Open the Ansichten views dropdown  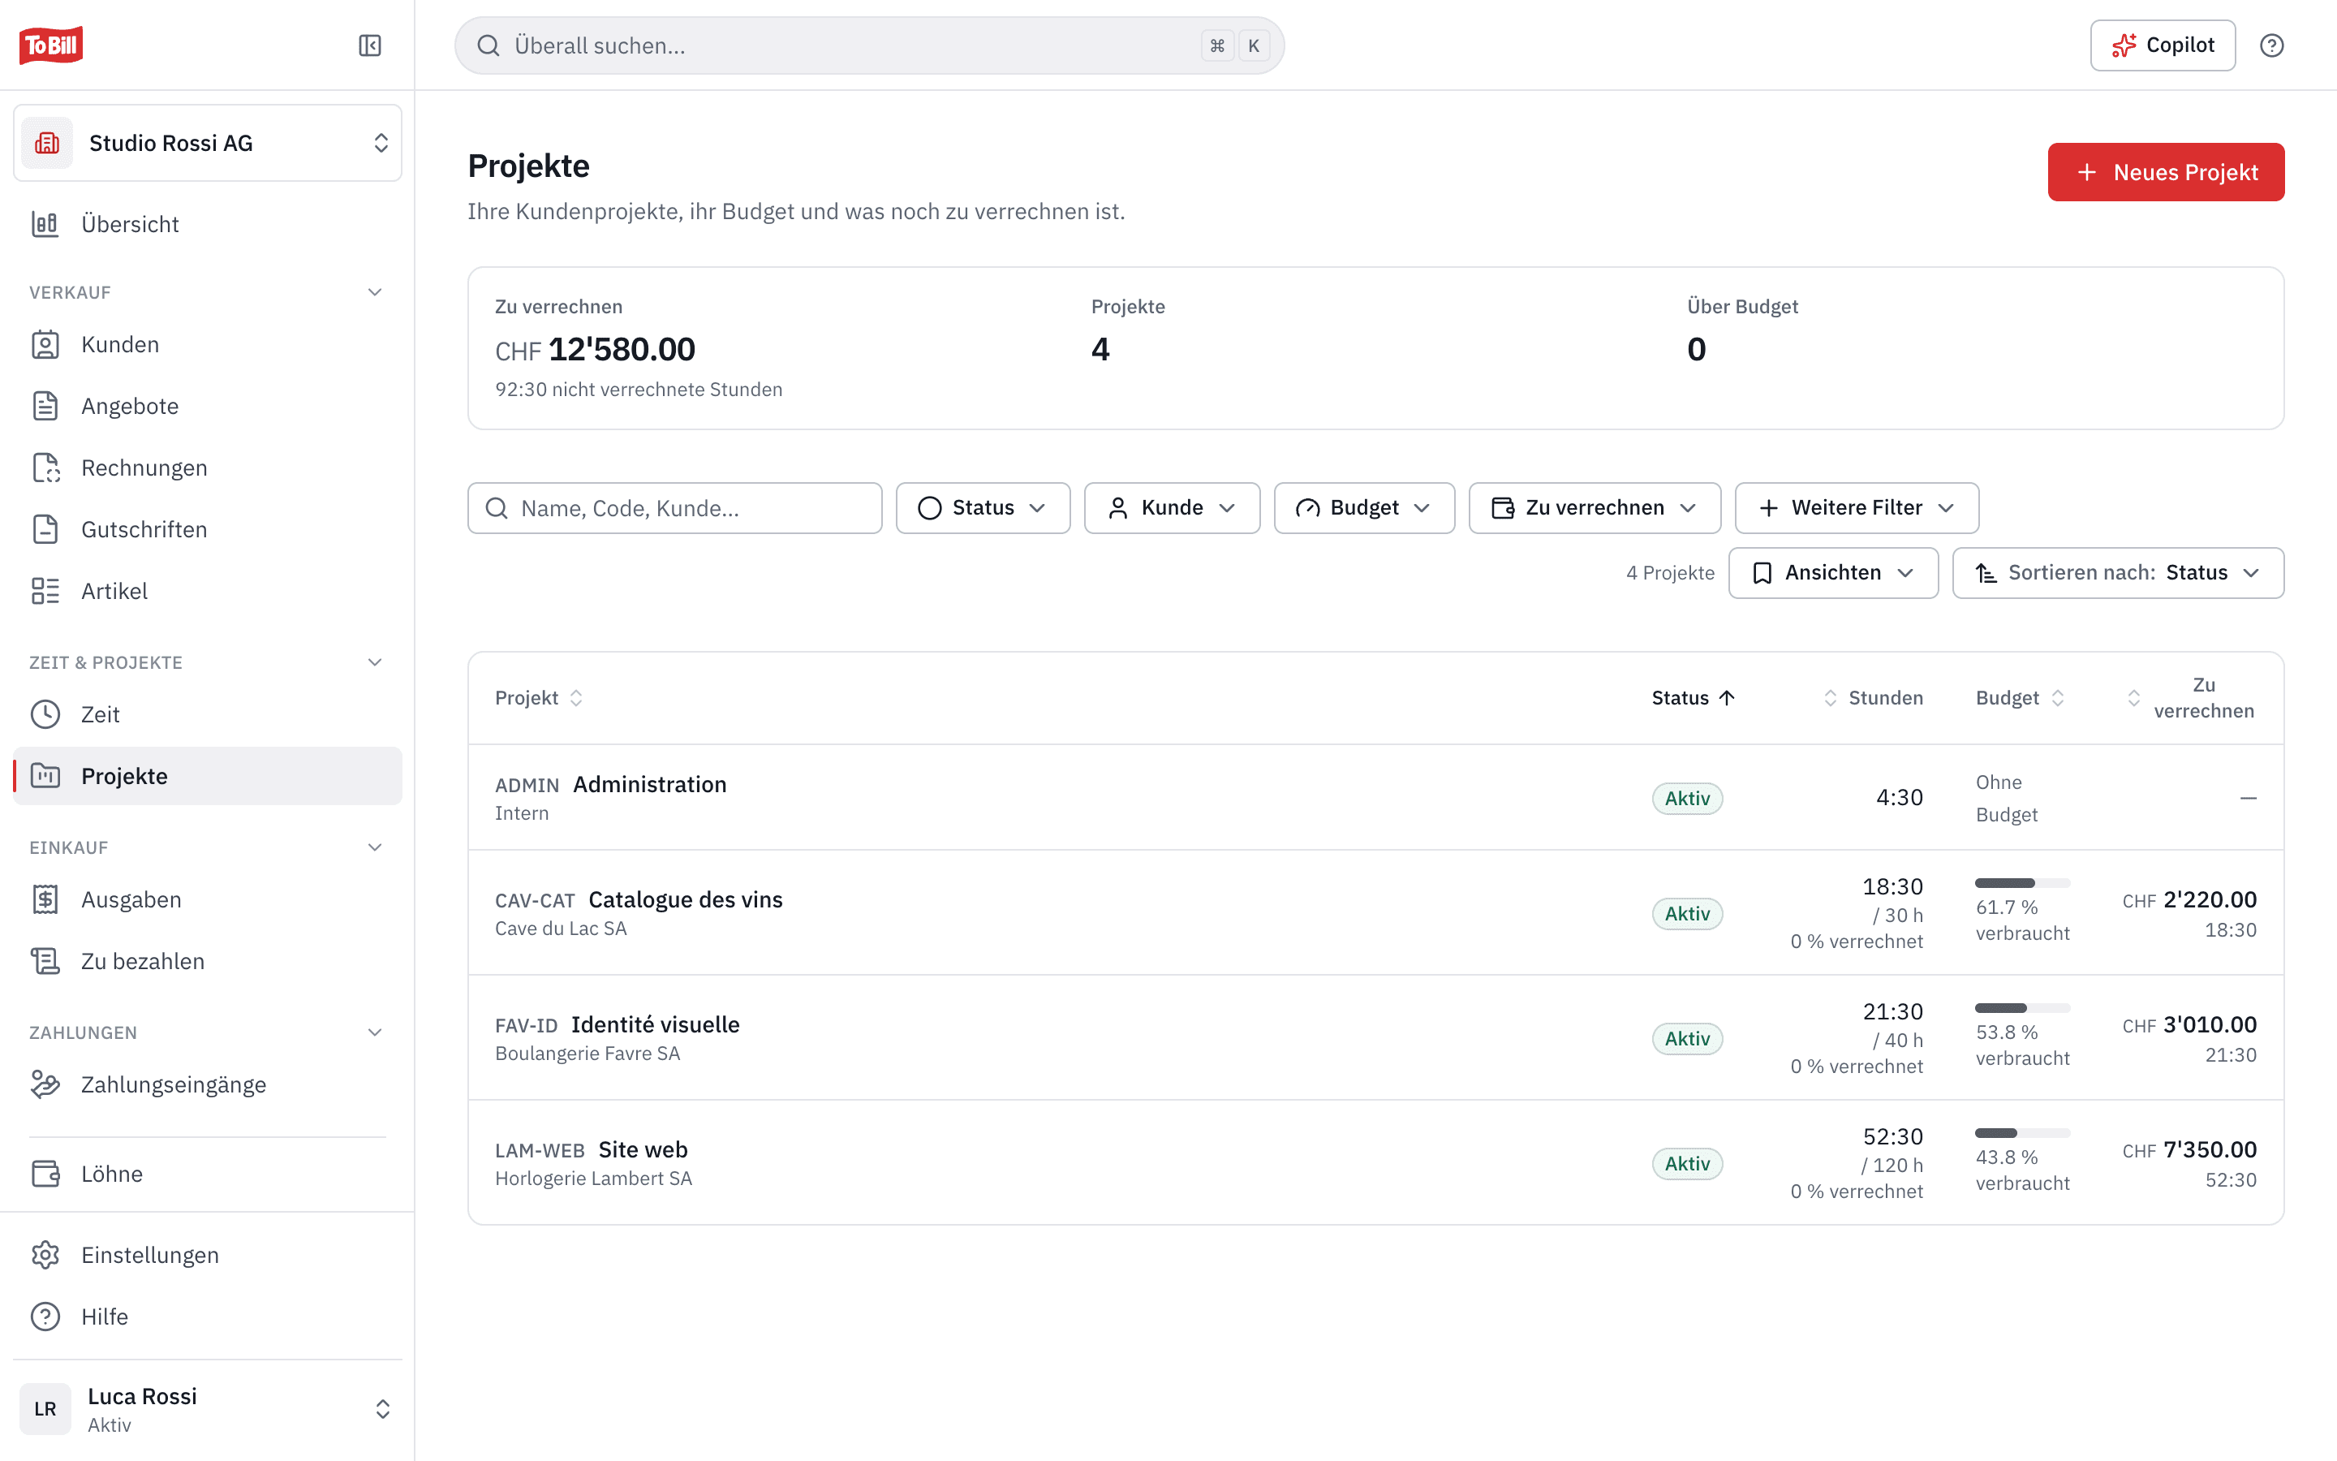point(1833,573)
